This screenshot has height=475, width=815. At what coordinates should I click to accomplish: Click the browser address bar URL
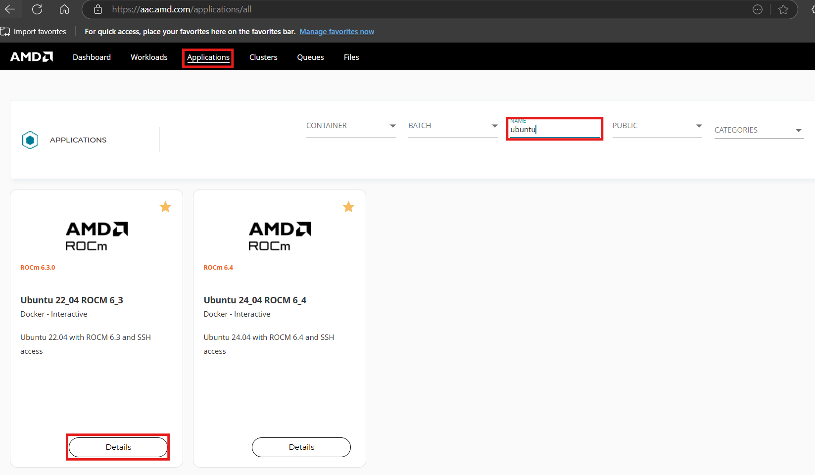coord(182,9)
